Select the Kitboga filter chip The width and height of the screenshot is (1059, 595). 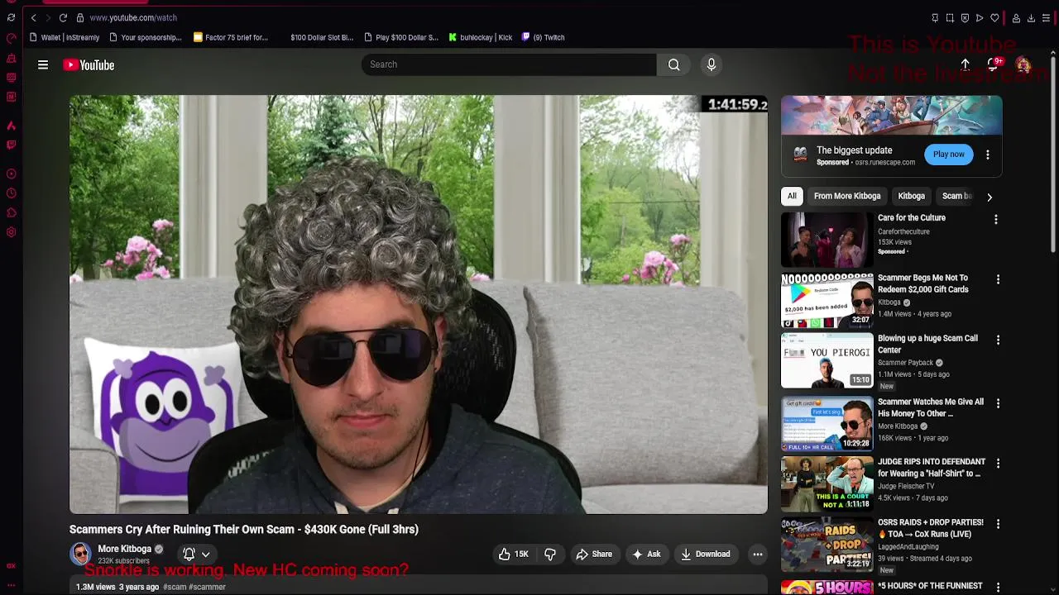pos(911,196)
